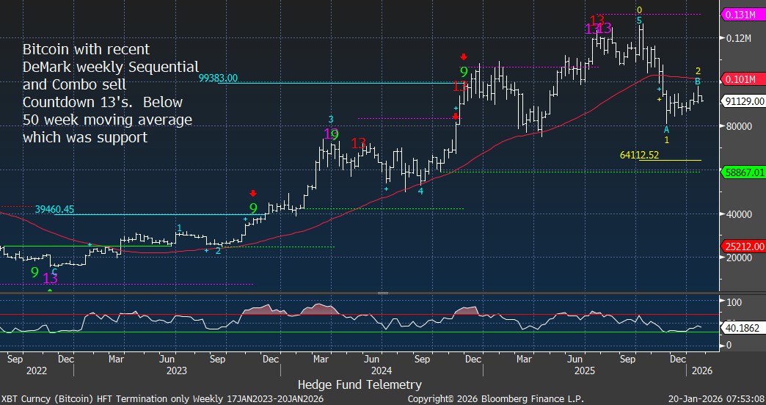
Task: Click the green up arrow beneath the magenta 13
Action: pyautogui.click(x=50, y=291)
